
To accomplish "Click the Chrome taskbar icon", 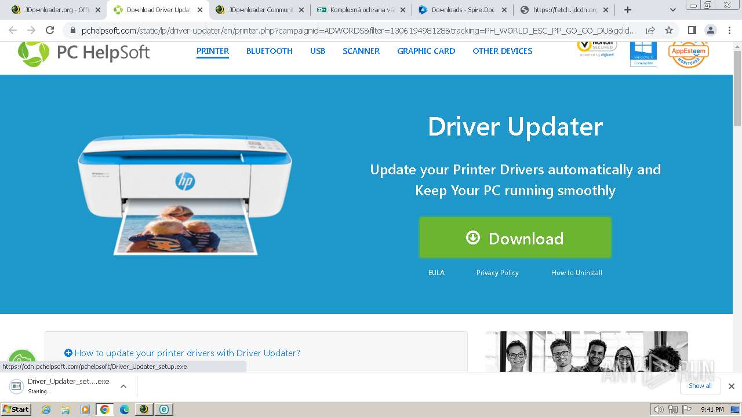I will pyautogui.click(x=105, y=409).
